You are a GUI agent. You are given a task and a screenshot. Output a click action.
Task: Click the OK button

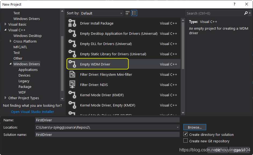tap(218, 150)
